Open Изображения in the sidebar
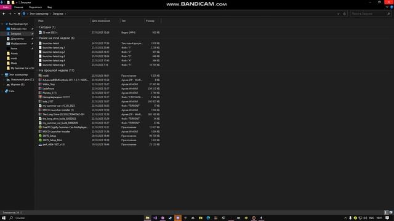The height and width of the screenshot is (221, 394). 18,44
